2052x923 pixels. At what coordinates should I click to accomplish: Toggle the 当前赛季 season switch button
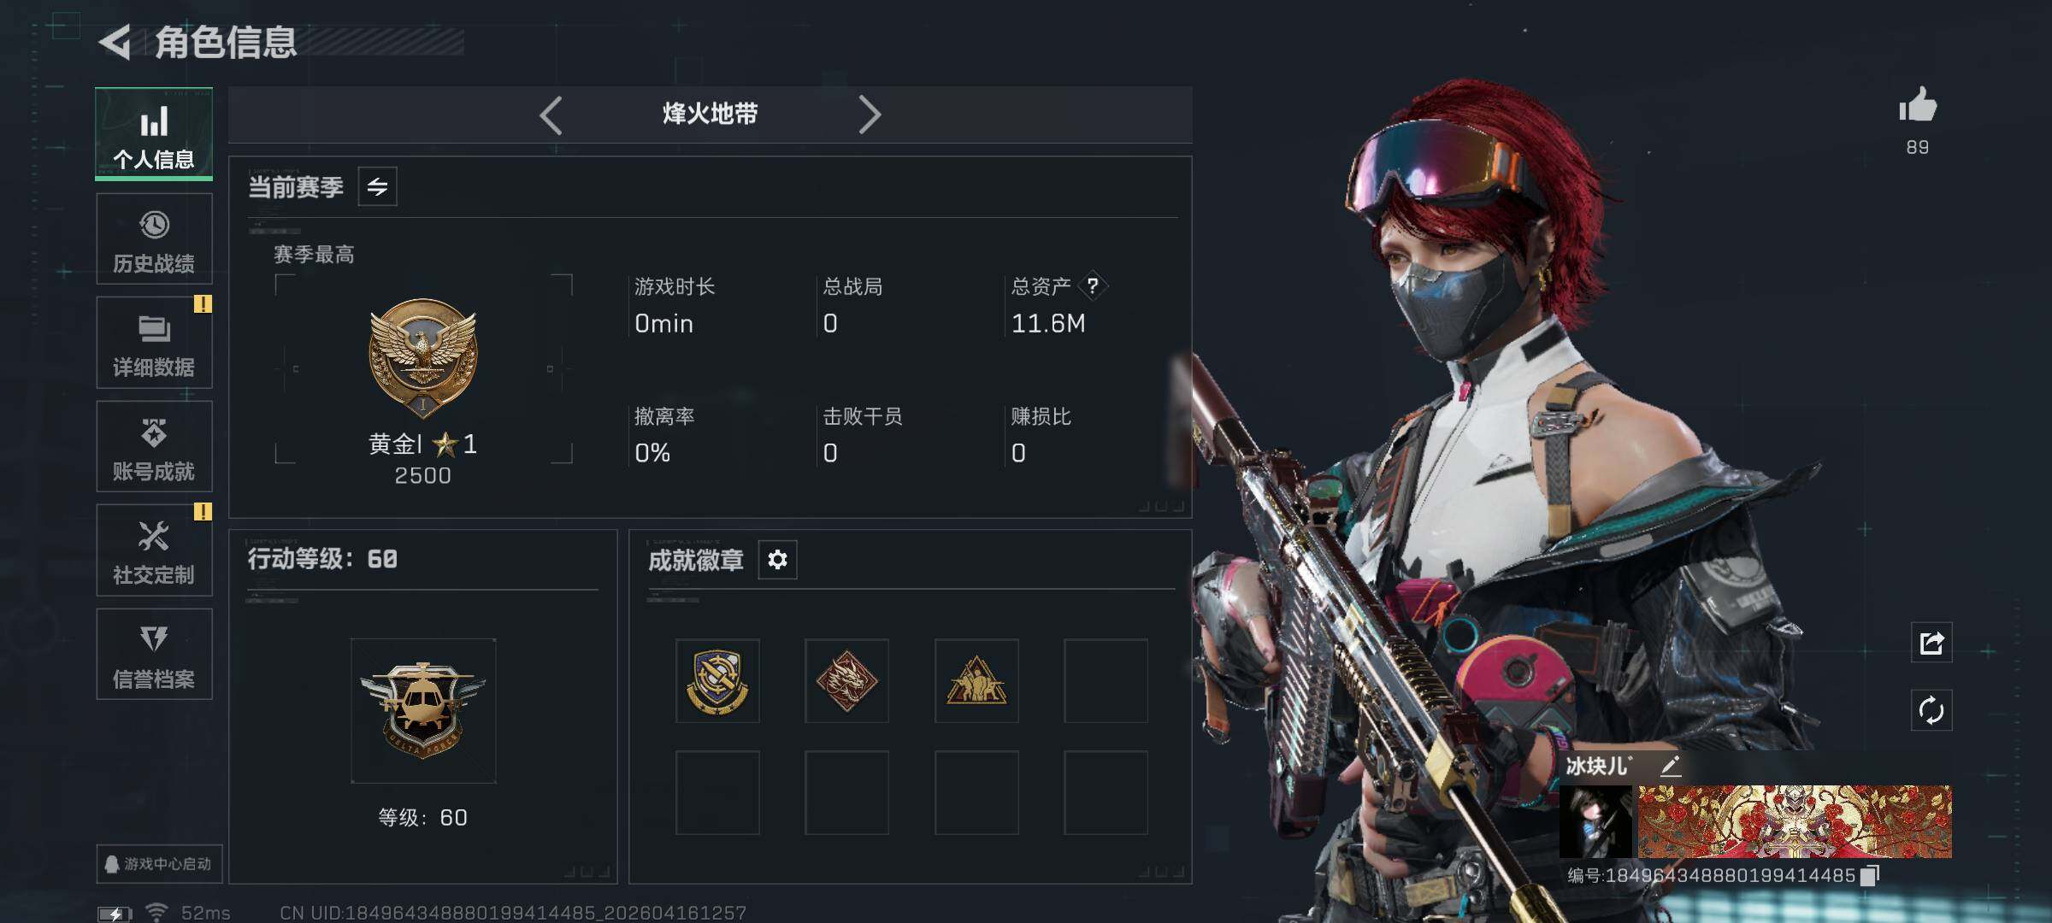377,186
